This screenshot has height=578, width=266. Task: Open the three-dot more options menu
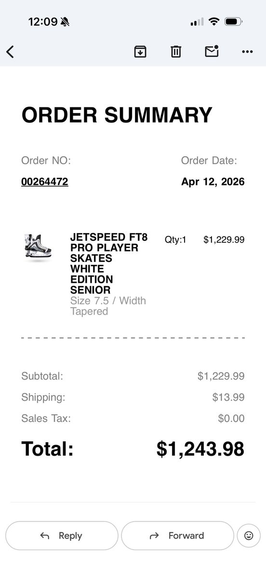[x=248, y=52]
